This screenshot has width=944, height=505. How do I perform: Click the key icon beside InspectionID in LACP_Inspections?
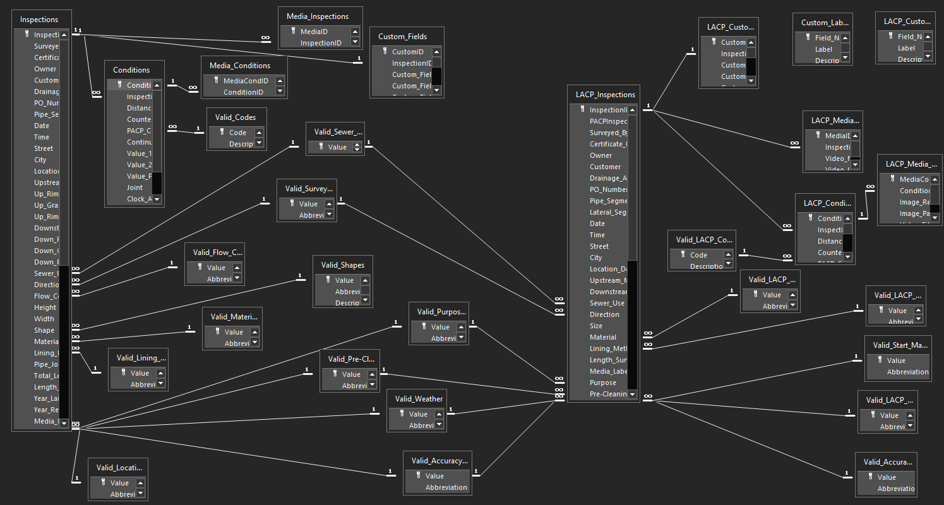583,109
